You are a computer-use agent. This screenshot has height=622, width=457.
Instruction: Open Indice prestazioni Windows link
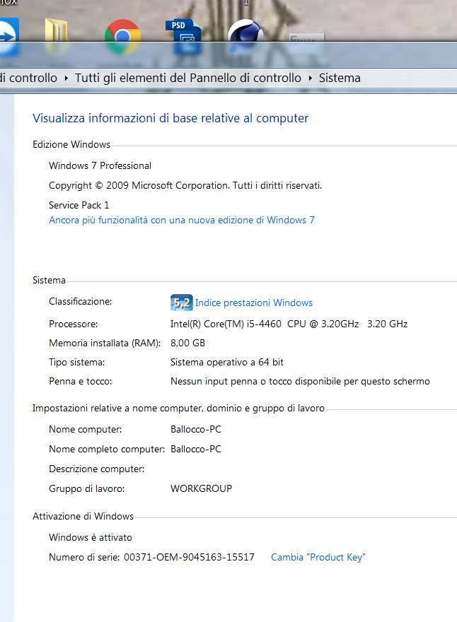click(x=254, y=303)
